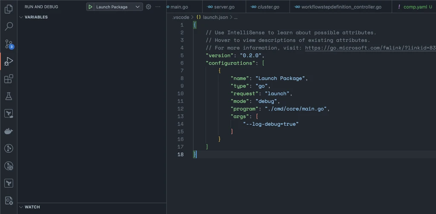The height and width of the screenshot is (214, 436).
Task: Click the breadcrumb ellipsis after launch.json
Action: [235, 17]
